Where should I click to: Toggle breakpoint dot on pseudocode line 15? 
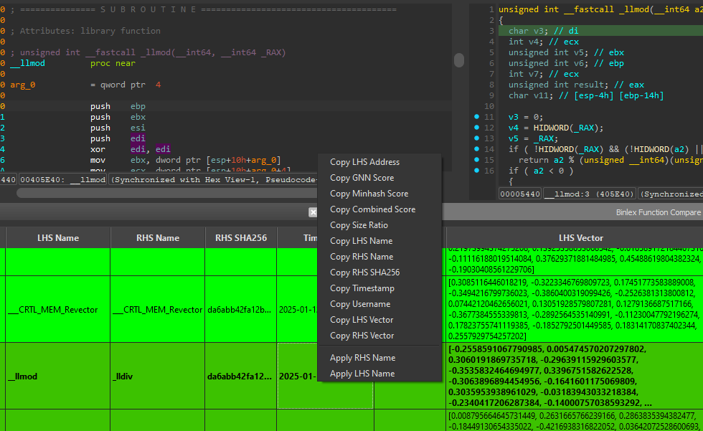pyautogui.click(x=476, y=159)
